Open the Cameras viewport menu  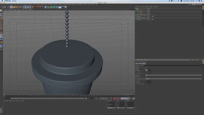coord(10,10)
